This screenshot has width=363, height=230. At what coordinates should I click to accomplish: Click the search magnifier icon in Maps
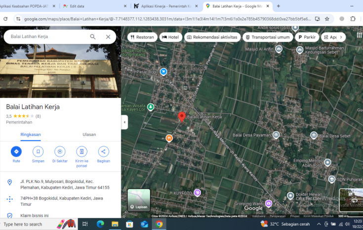93,37
